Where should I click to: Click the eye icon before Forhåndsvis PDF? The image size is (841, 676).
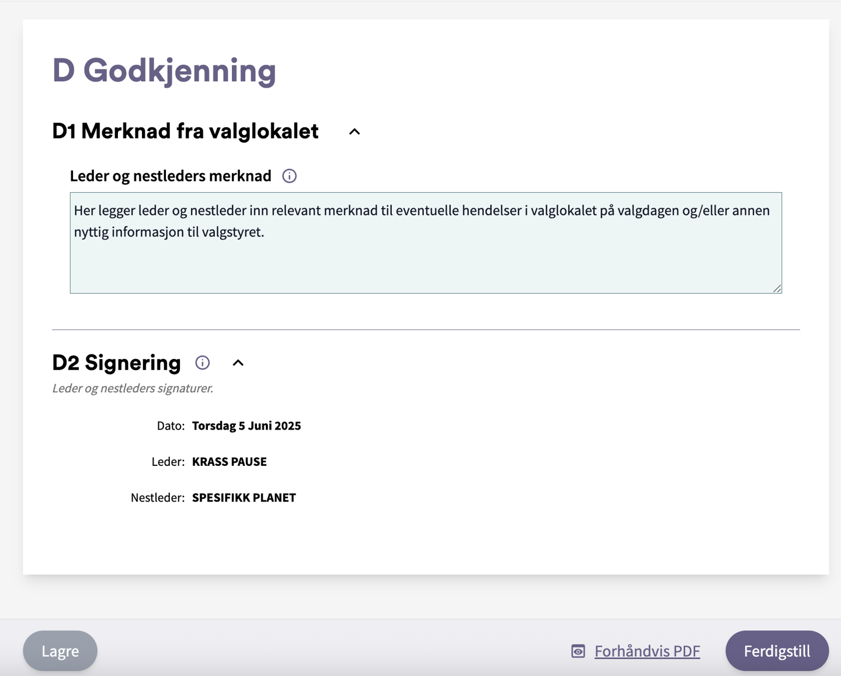tap(578, 651)
